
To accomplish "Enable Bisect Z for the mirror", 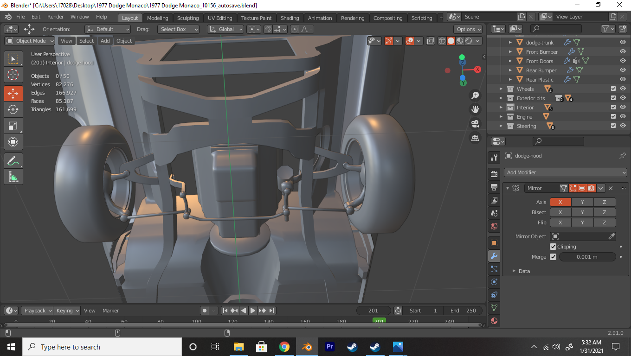I will click(604, 212).
